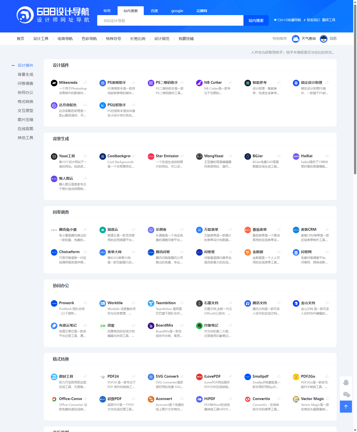
Task: Open the Teambition app icon
Action: click(151, 303)
